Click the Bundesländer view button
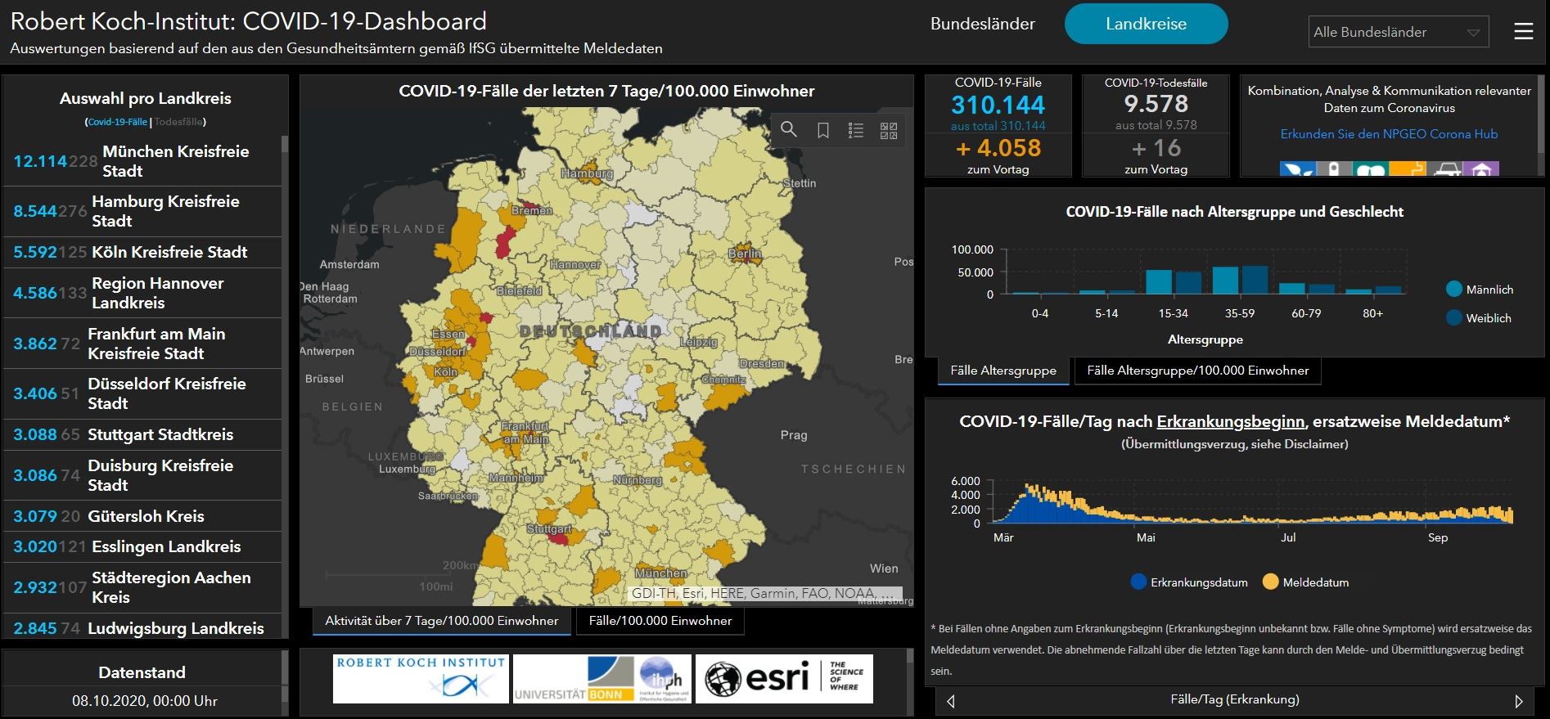Screen dimensions: 1550x719 [x=982, y=25]
